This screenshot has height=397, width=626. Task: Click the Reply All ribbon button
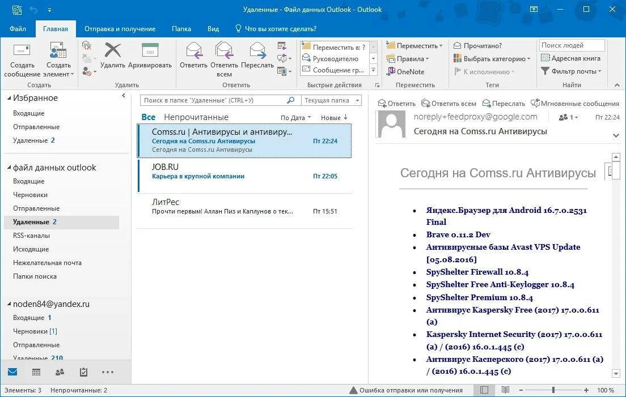pyautogui.click(x=224, y=60)
